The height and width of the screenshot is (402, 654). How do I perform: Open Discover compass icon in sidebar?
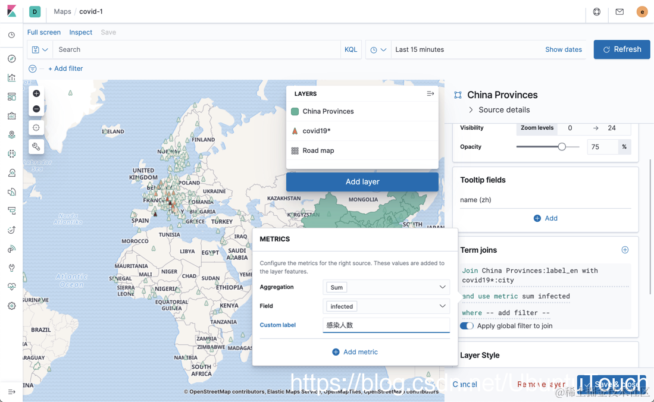click(12, 58)
